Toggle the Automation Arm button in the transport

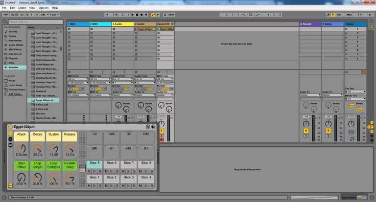(x=153, y=15)
